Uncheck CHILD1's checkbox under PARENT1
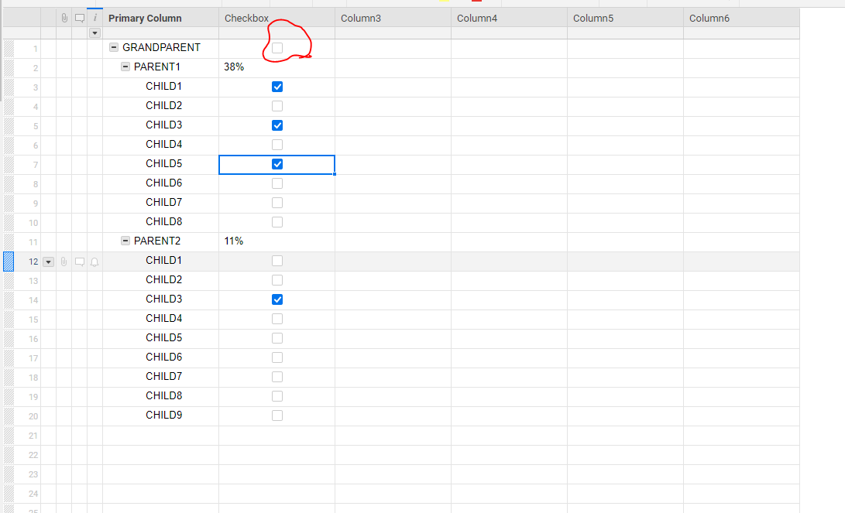845x513 pixels. pos(277,87)
